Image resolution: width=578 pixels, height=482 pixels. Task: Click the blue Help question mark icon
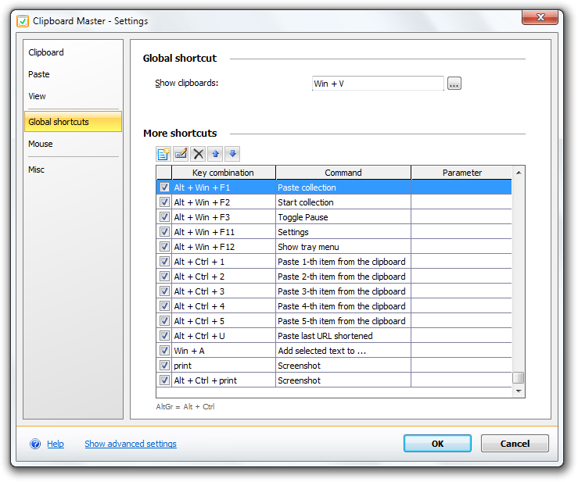pos(35,444)
